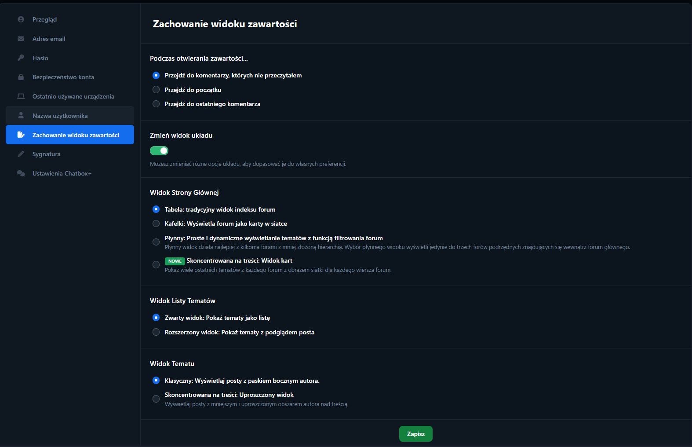Click the pencil icon beside Sygnatura
The image size is (692, 447).
tap(21, 154)
